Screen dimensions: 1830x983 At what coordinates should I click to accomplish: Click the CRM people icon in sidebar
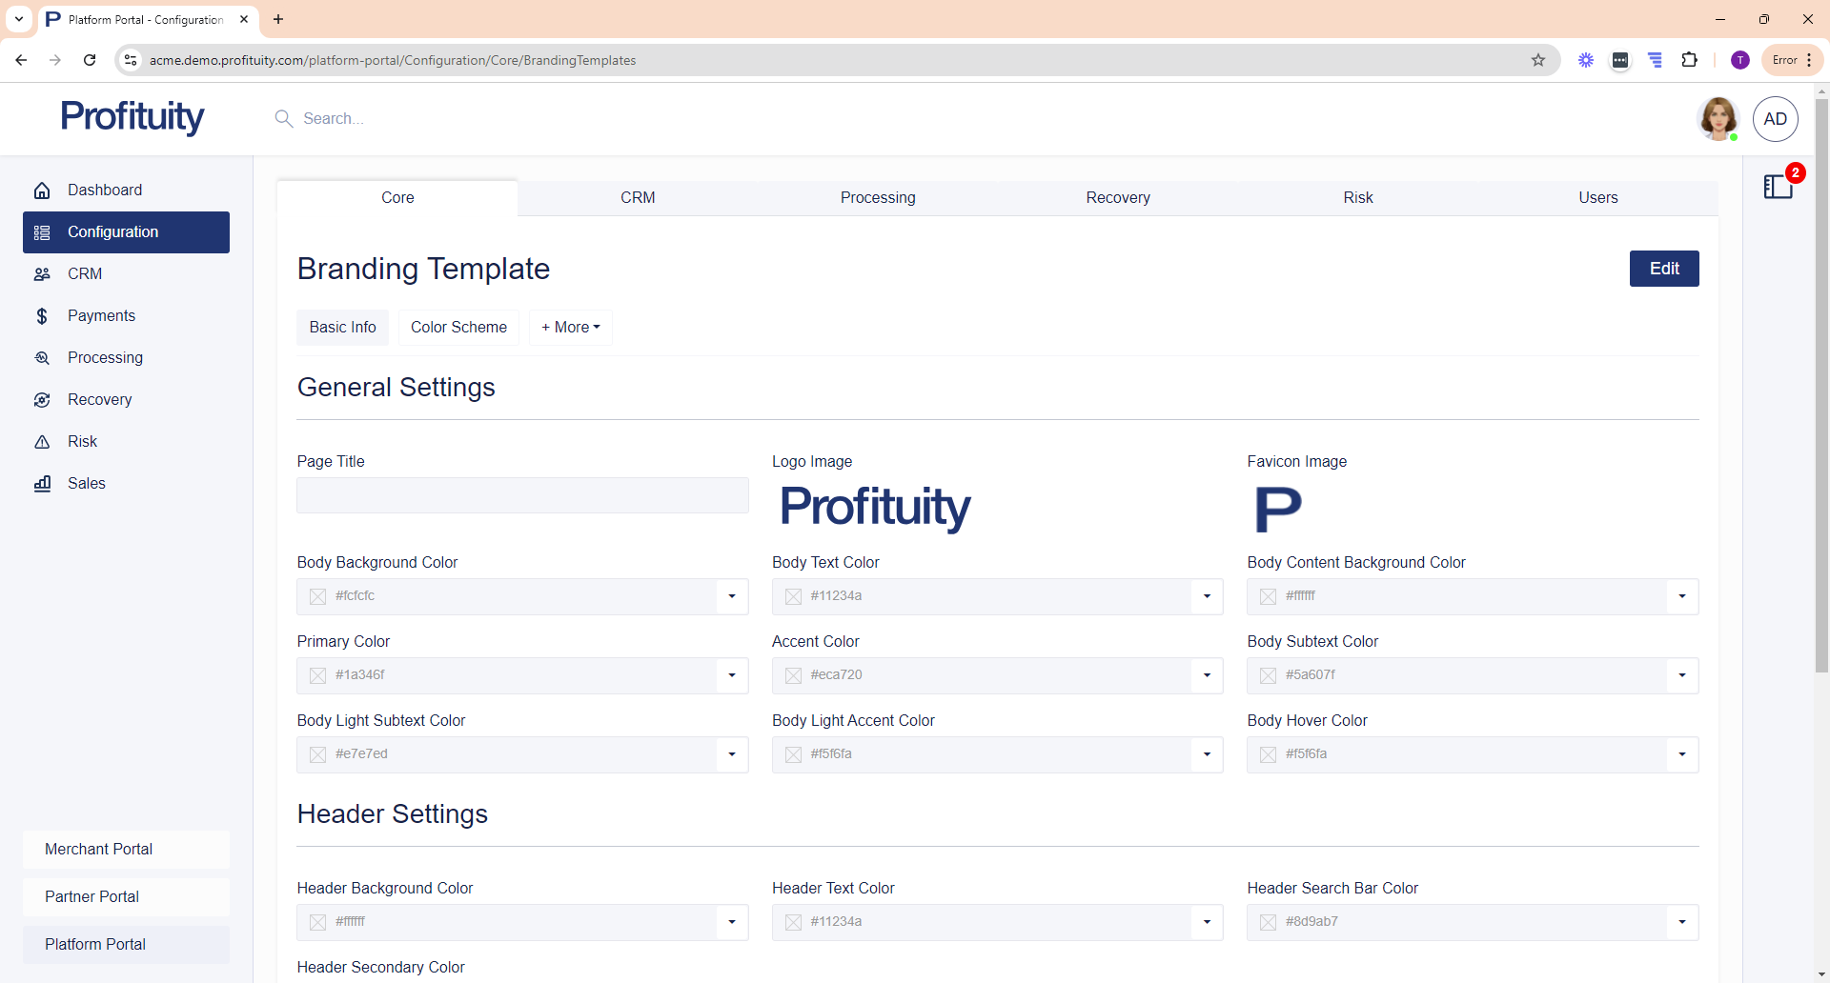pyautogui.click(x=42, y=274)
